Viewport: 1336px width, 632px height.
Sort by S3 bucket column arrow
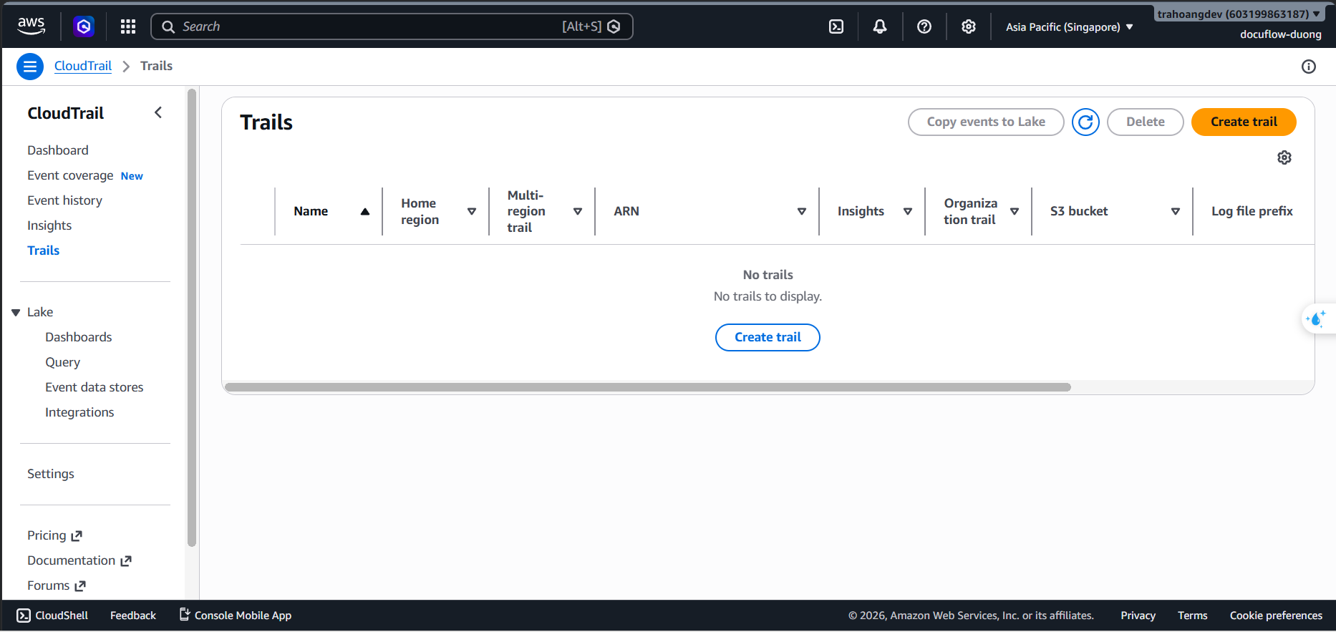tap(1176, 211)
